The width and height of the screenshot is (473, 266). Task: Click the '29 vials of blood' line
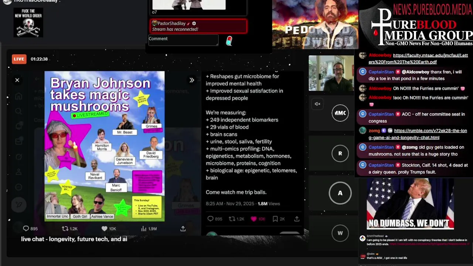(227, 127)
